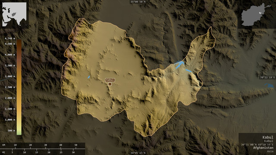Click the small blue lake west of Kabul
Screen dimensions: 276x155
89,77
